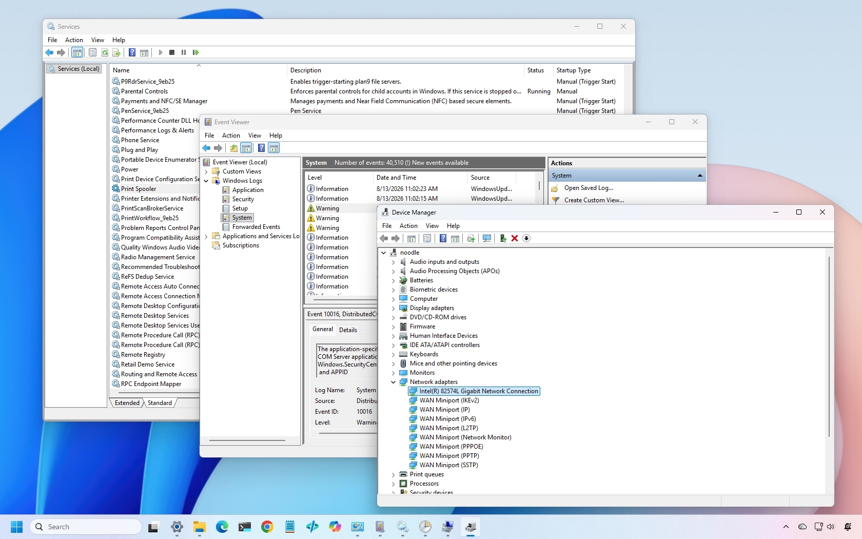Click Disable device down-arrow icon in Device Manager
862x539 pixels.
pyautogui.click(x=526, y=238)
